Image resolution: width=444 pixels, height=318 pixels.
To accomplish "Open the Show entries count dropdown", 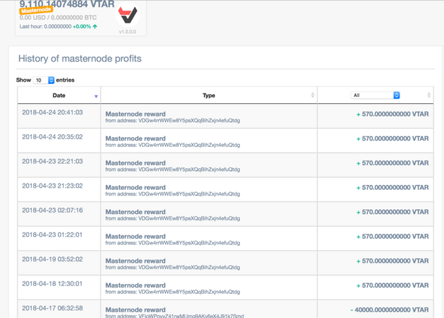I will [44, 80].
